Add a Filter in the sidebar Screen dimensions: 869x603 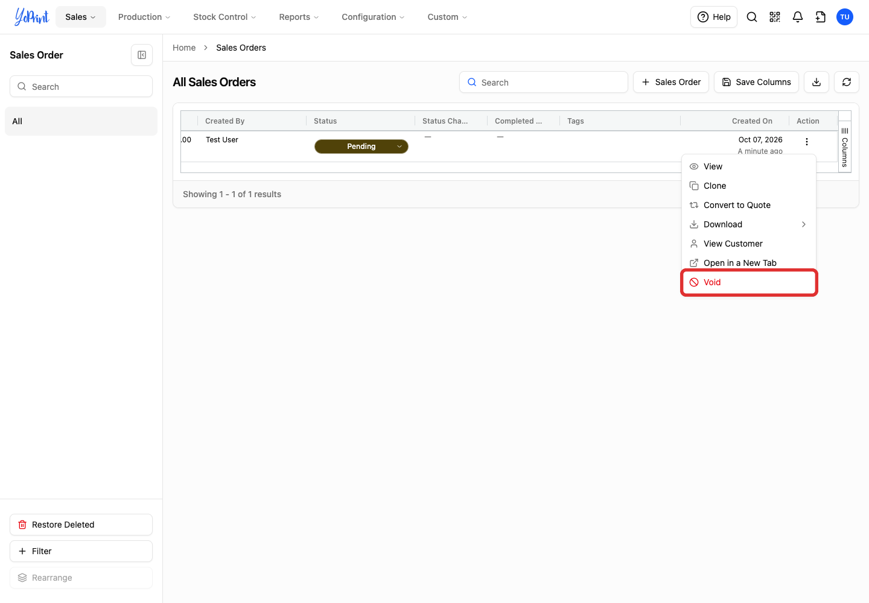[81, 551]
